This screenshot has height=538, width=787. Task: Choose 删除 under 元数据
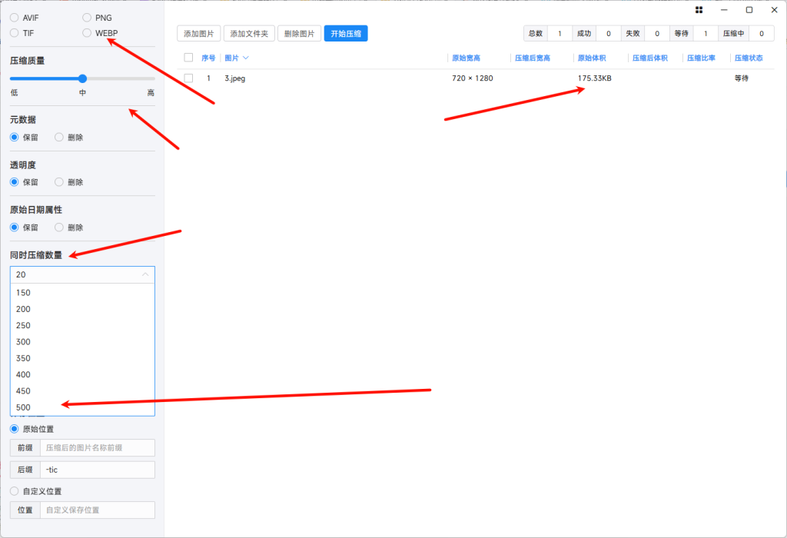[x=59, y=138]
